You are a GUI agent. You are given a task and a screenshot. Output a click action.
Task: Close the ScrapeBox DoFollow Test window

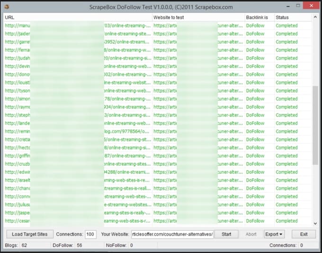click(x=311, y=6)
